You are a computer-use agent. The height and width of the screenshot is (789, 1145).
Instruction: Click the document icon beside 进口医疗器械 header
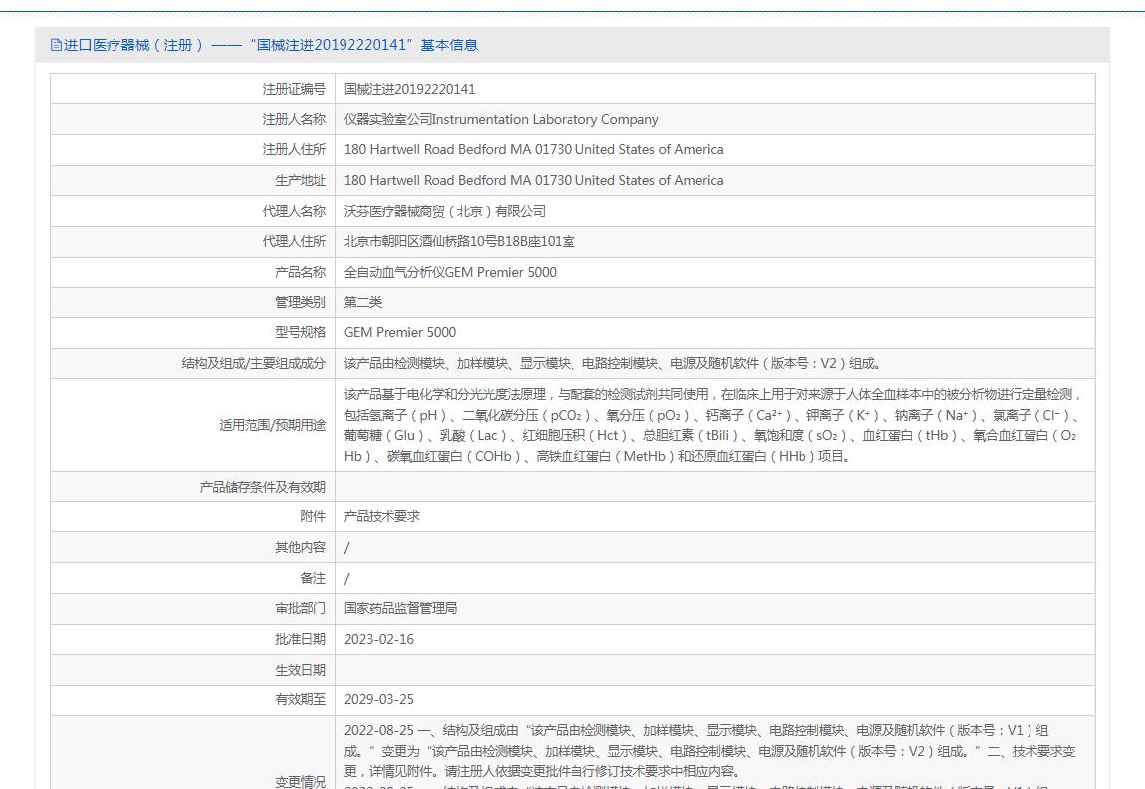[56, 45]
